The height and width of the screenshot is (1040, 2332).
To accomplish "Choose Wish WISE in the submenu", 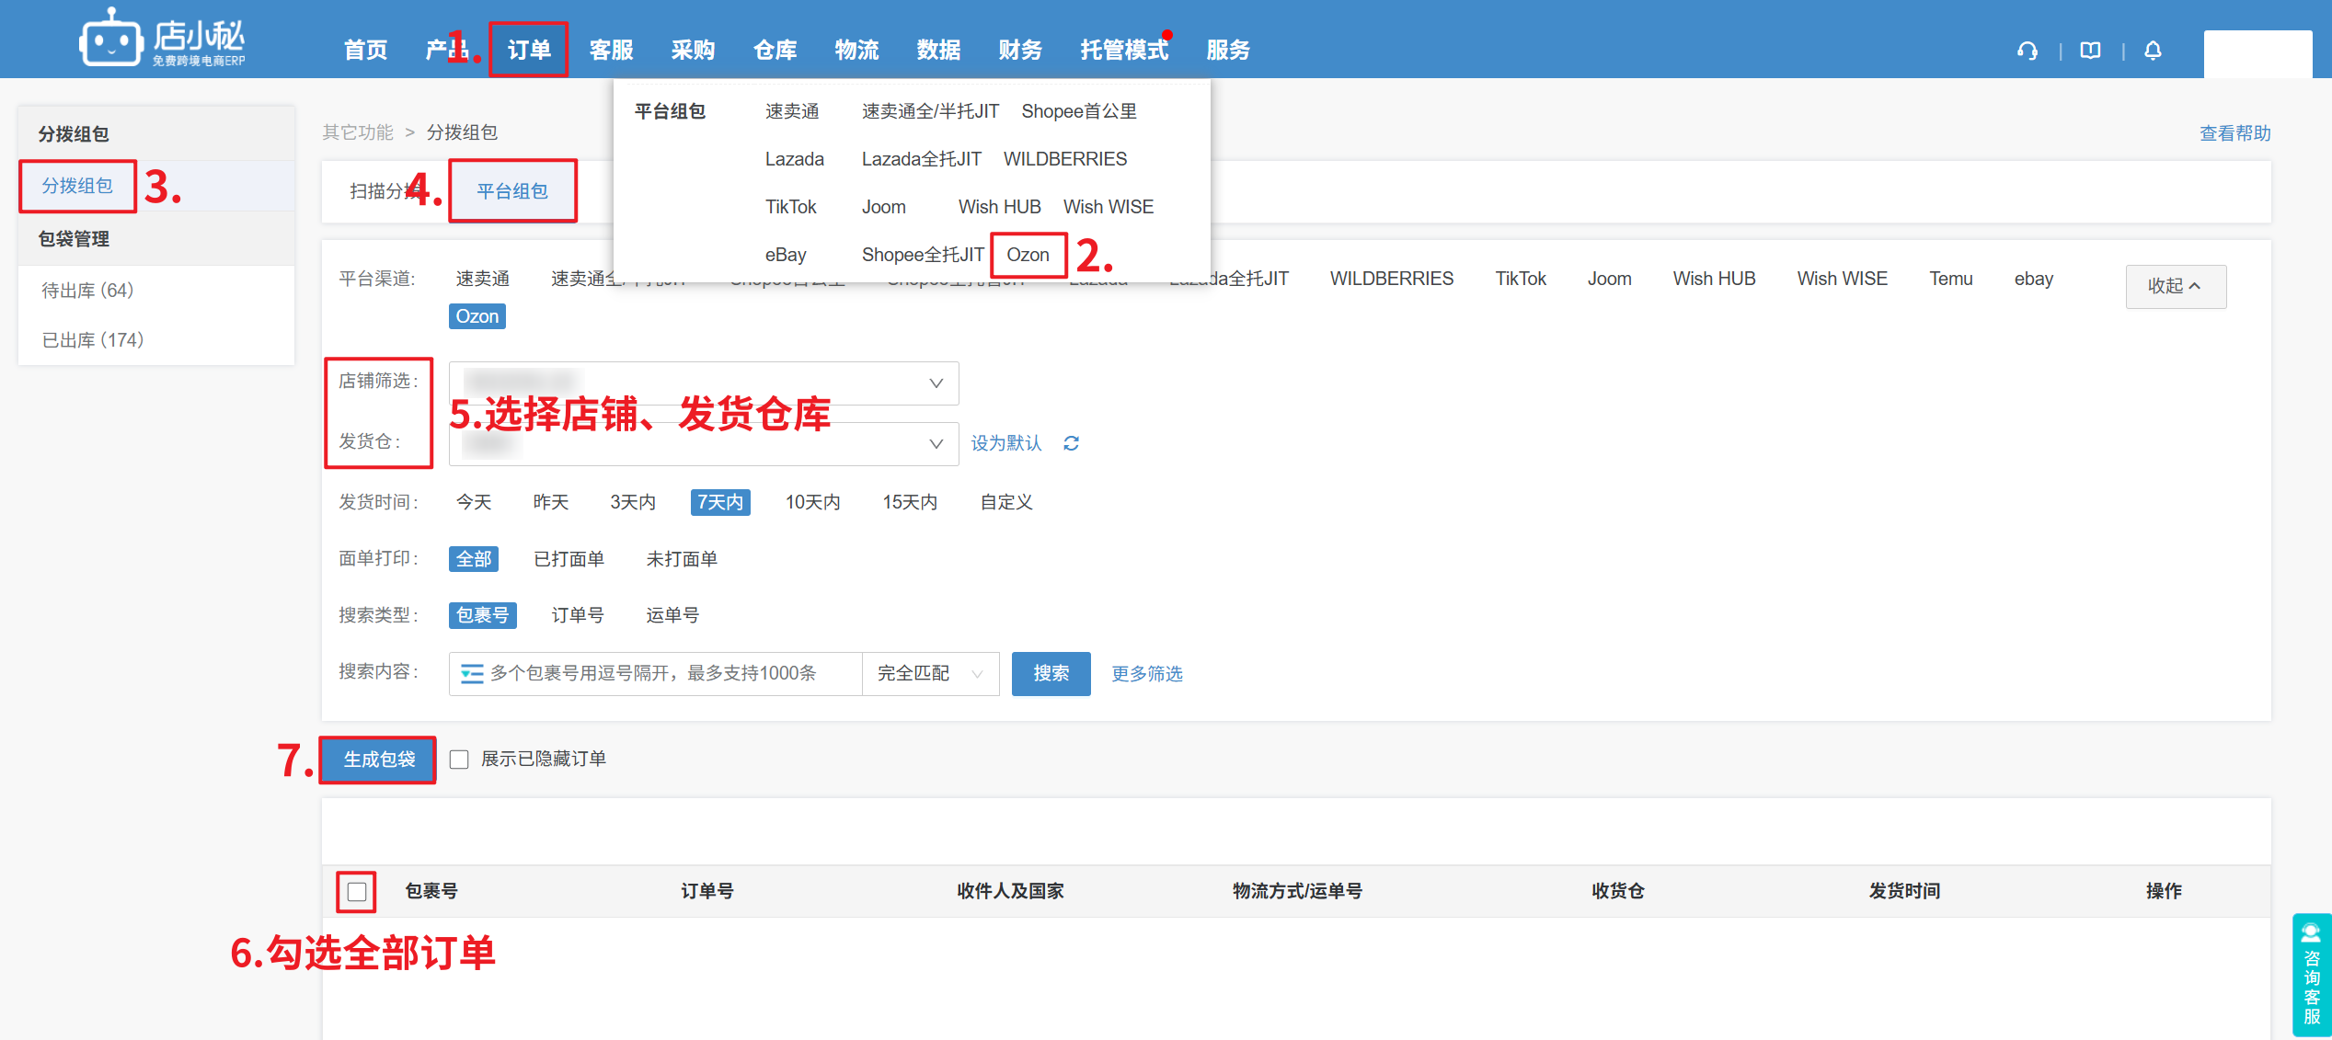I will point(1109,207).
